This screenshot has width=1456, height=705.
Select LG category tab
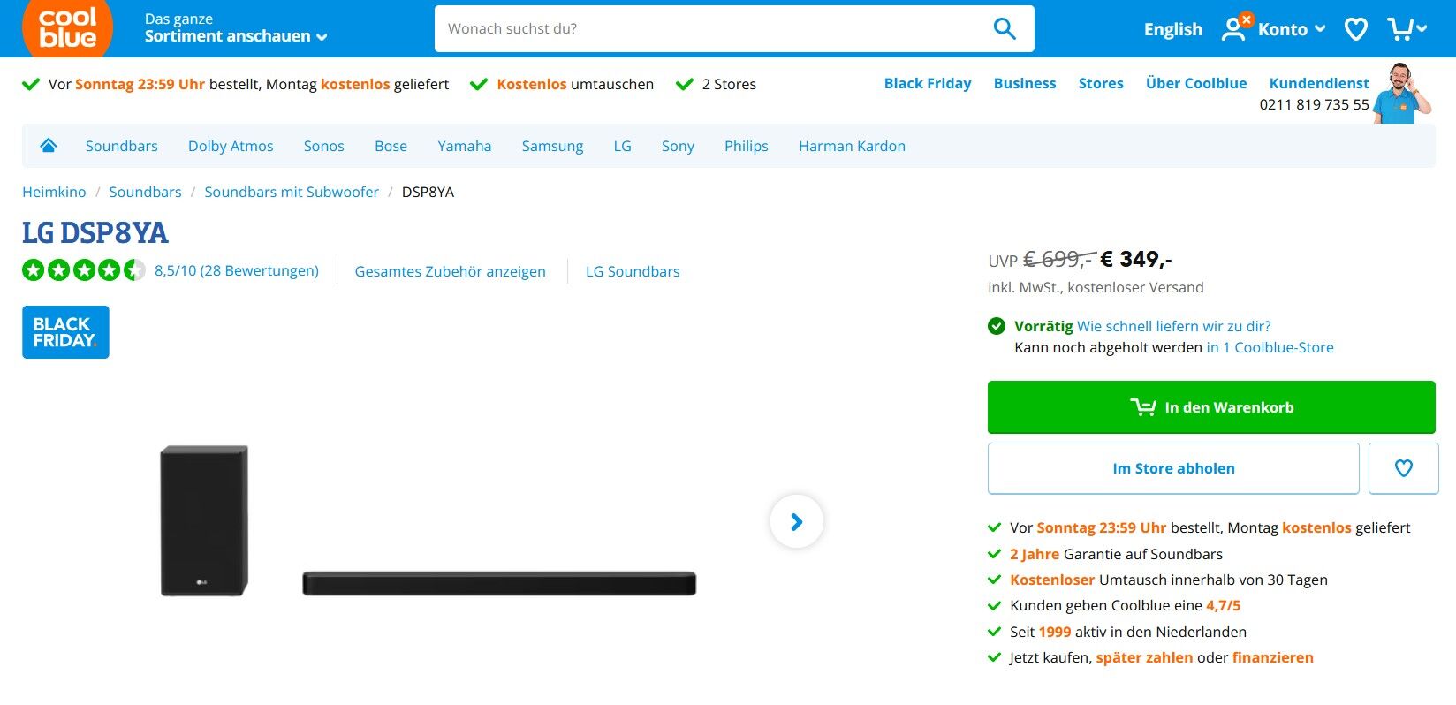[622, 146]
